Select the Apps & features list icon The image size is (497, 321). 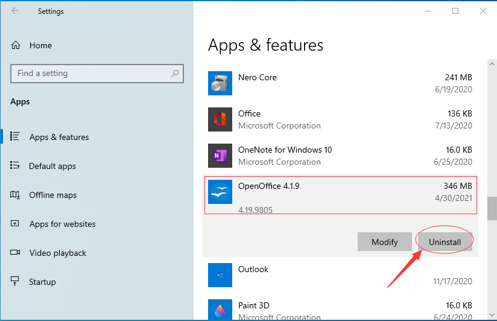(x=15, y=136)
